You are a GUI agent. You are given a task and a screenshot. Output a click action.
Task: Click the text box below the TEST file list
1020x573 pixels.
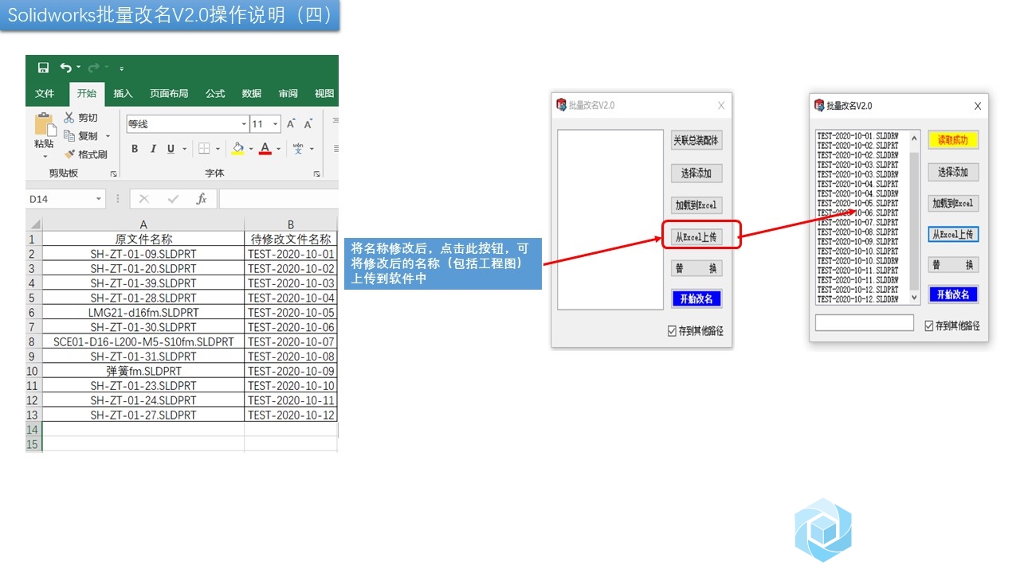coord(865,323)
